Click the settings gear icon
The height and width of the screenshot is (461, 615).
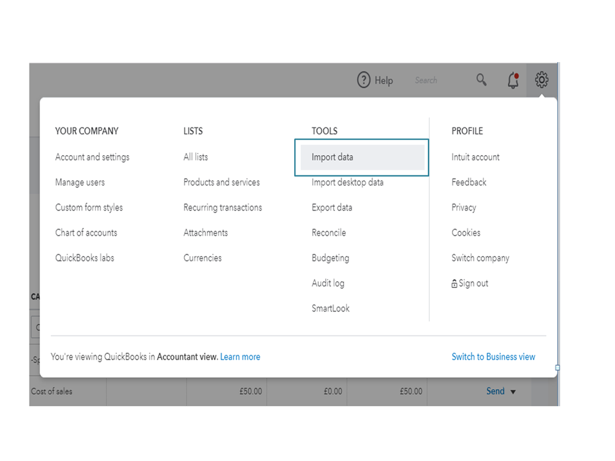542,79
